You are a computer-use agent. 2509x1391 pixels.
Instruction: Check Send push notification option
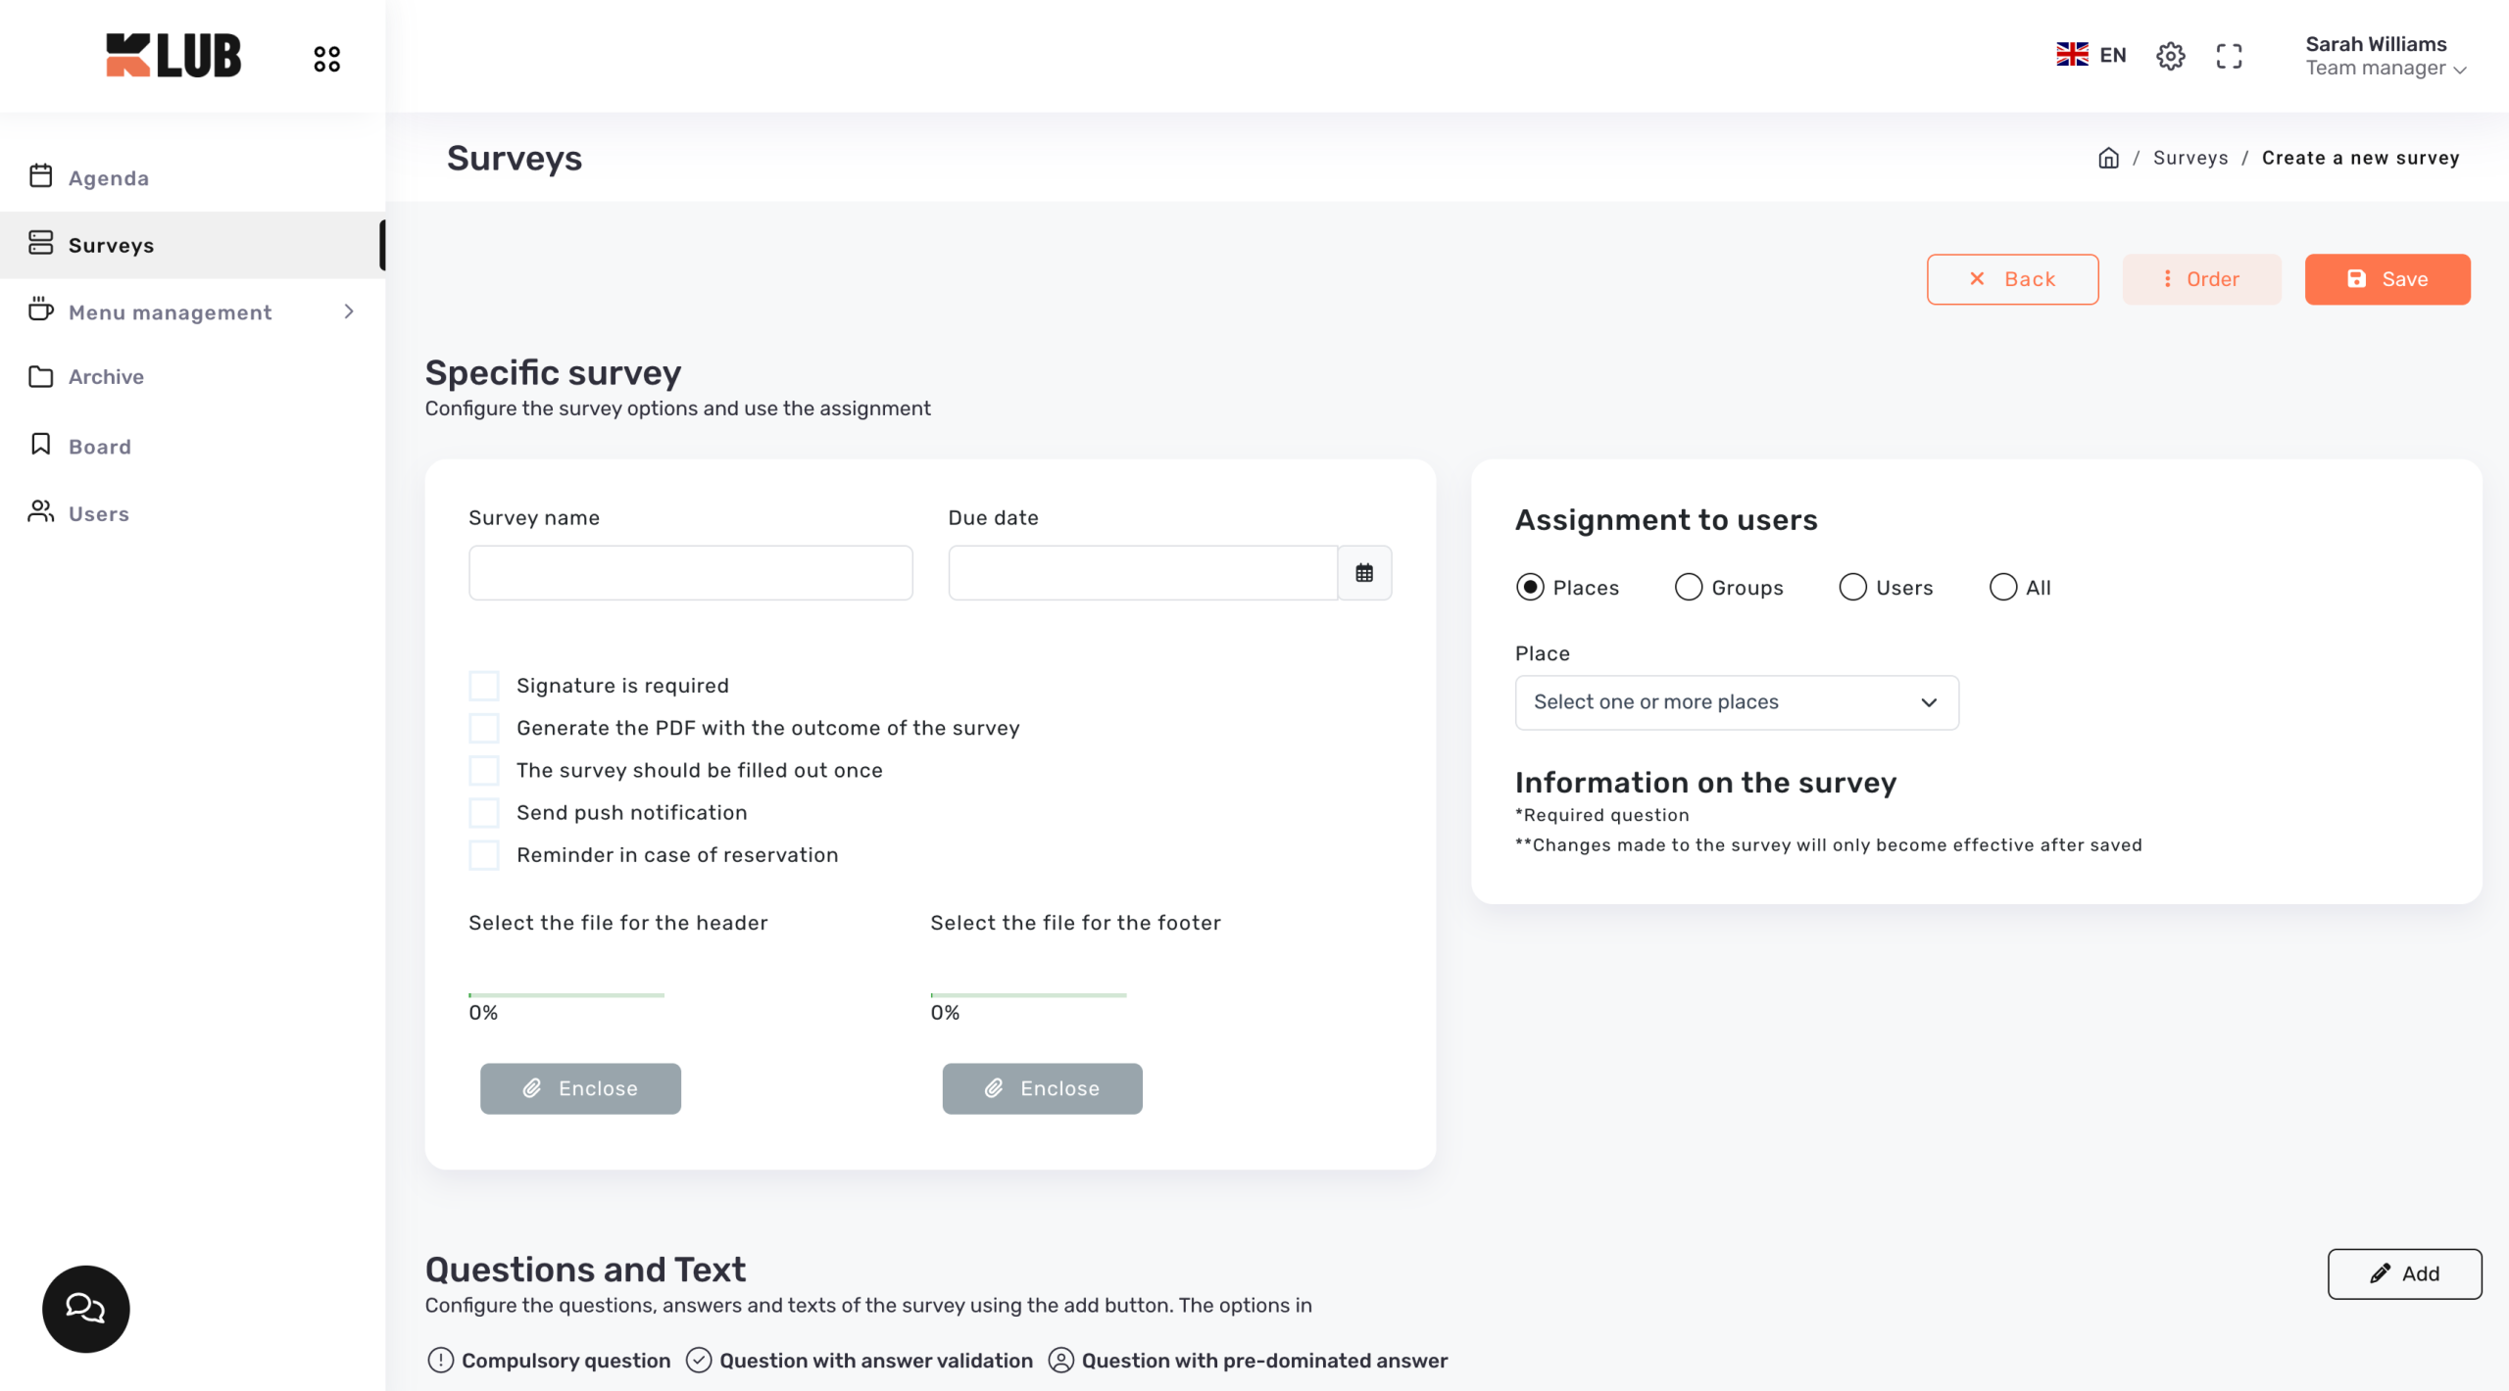pos(484,812)
